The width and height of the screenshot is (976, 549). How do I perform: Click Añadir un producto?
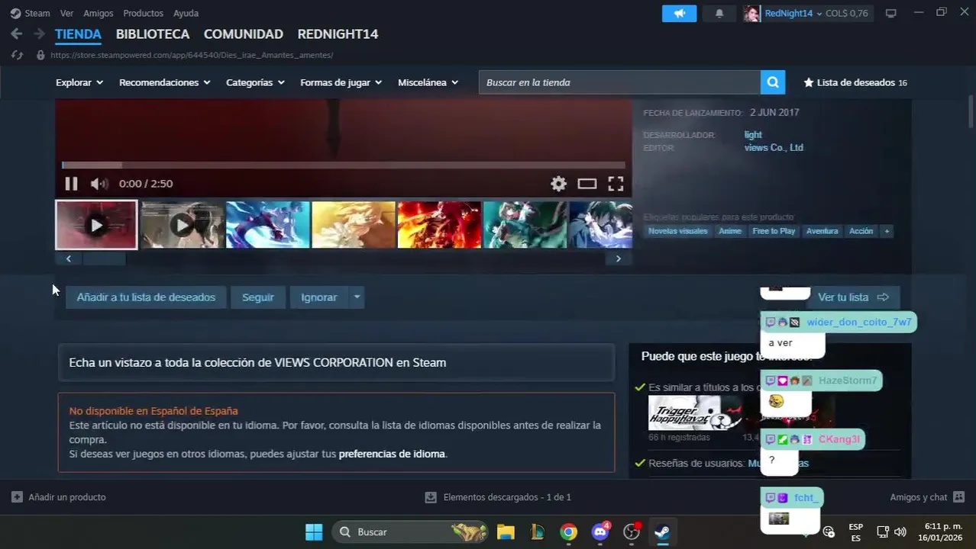coord(59,497)
